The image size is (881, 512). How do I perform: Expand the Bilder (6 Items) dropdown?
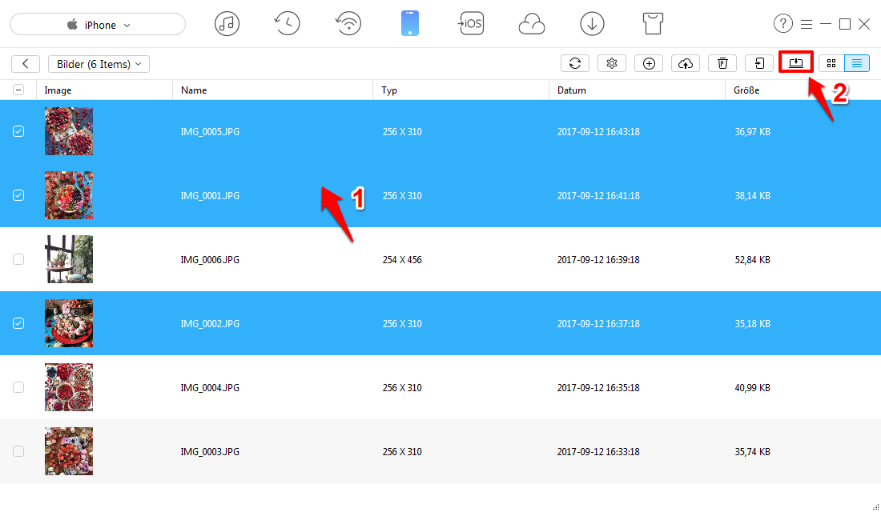(99, 64)
